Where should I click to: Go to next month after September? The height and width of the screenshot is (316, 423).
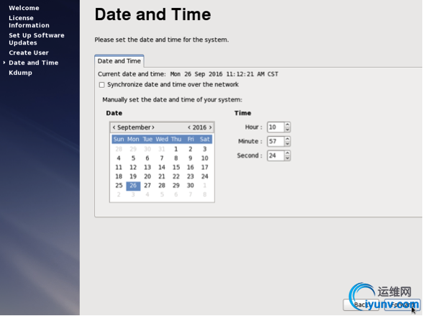153,127
